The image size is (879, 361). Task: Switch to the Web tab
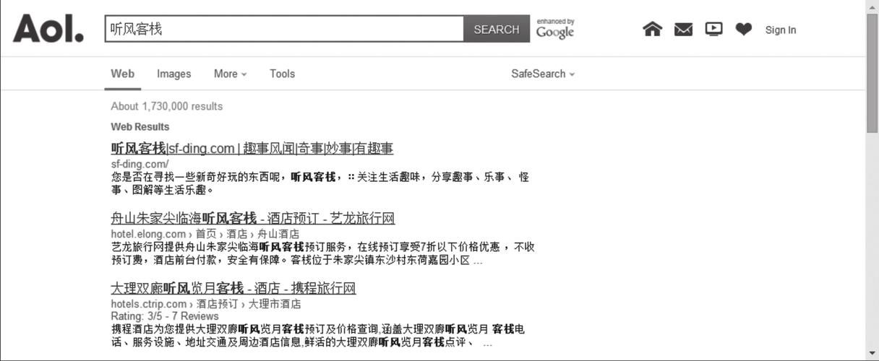coord(122,74)
